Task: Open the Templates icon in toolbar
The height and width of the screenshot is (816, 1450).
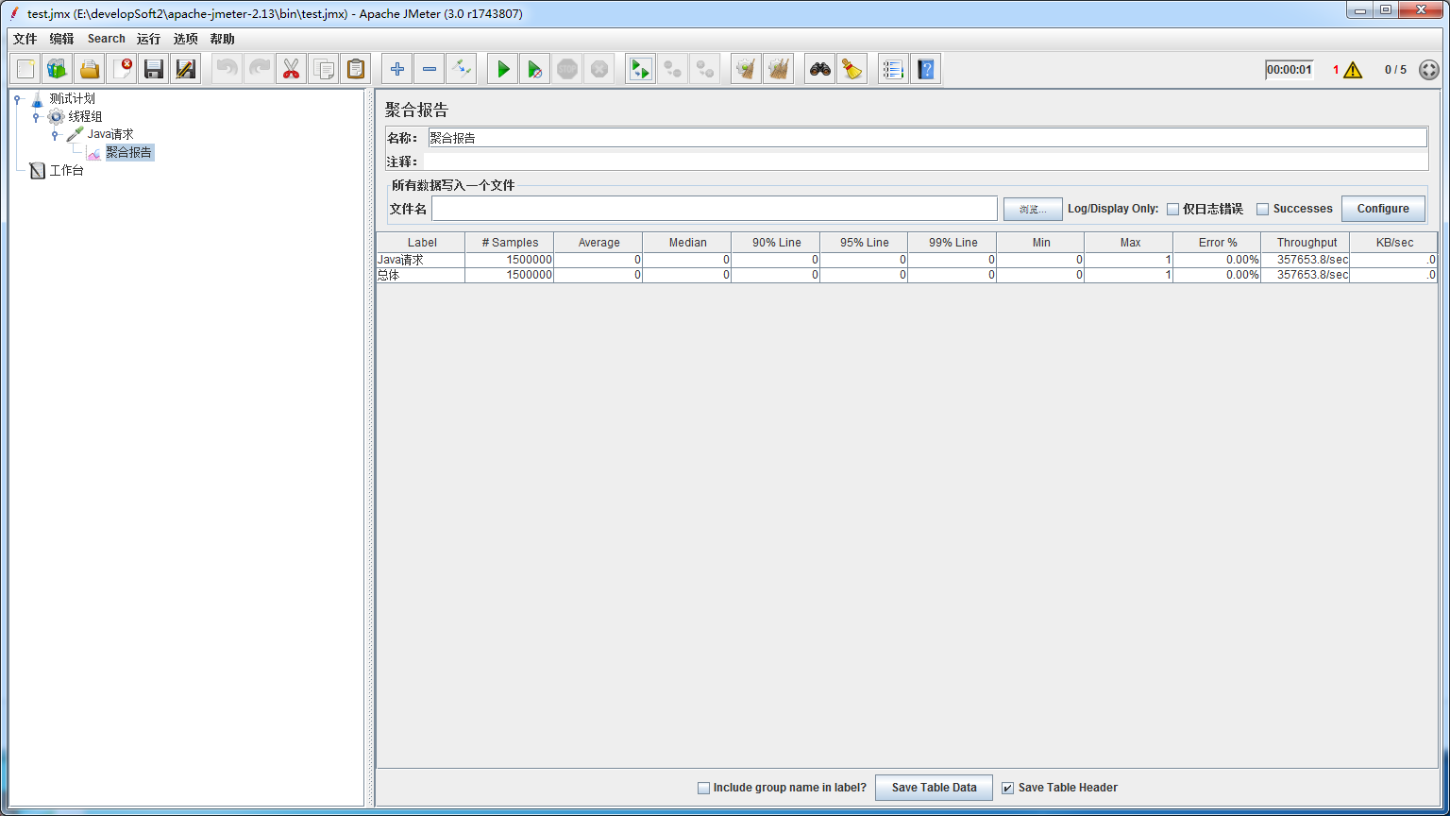Action: coord(58,69)
